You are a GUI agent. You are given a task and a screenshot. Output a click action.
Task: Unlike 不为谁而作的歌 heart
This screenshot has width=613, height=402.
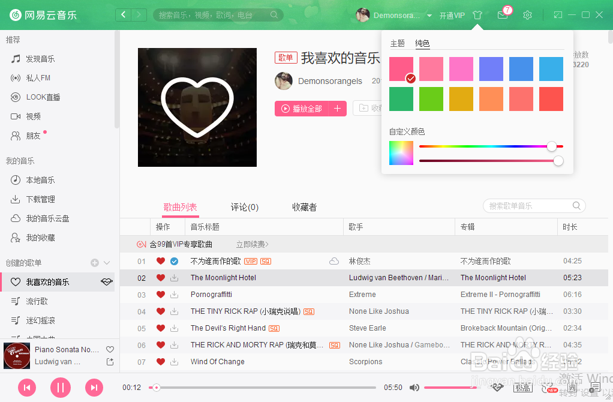pyautogui.click(x=161, y=261)
